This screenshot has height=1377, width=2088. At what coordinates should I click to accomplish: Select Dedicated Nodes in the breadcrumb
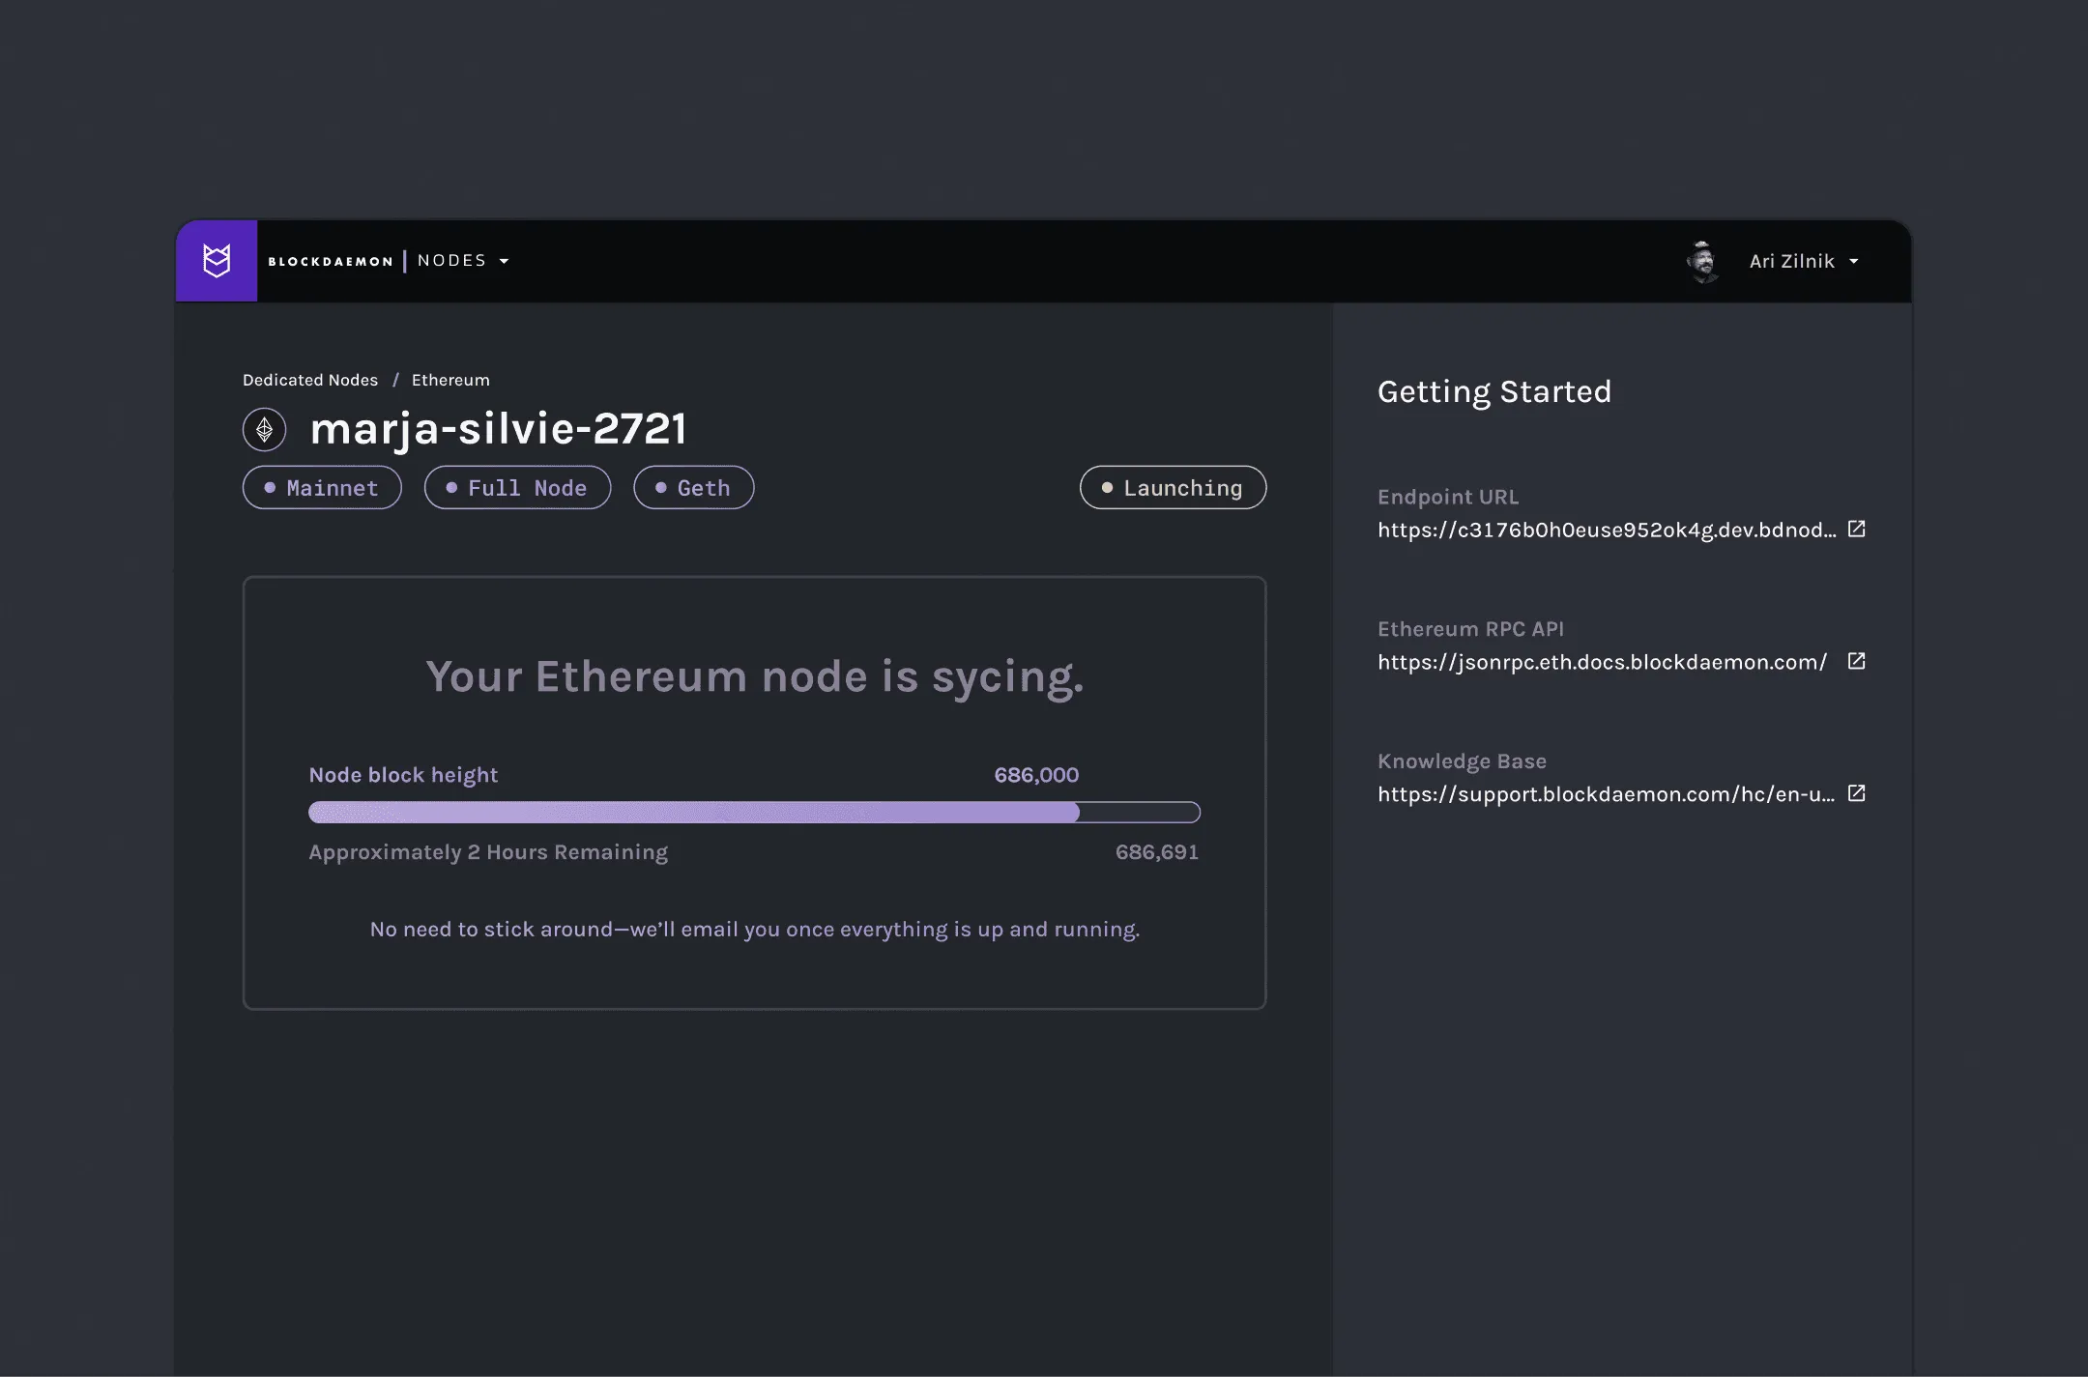point(310,379)
